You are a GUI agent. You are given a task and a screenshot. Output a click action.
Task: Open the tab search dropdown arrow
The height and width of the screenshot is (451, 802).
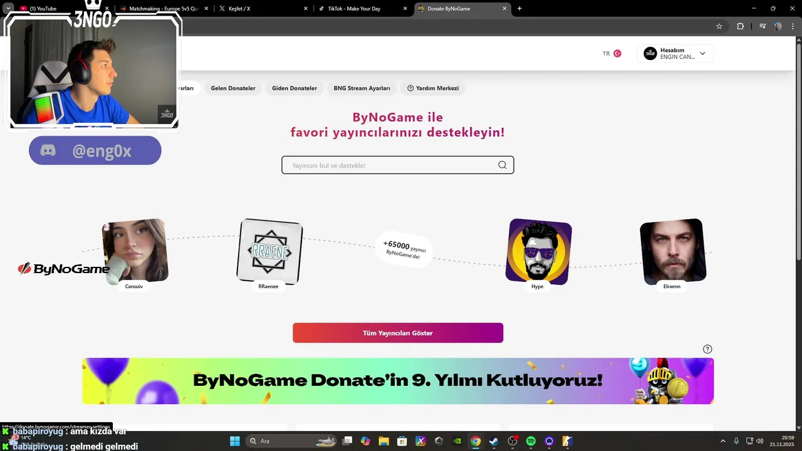(8, 9)
